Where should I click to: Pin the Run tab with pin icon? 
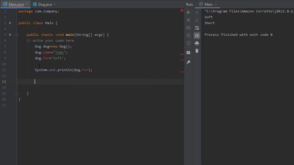[x=188, y=62]
